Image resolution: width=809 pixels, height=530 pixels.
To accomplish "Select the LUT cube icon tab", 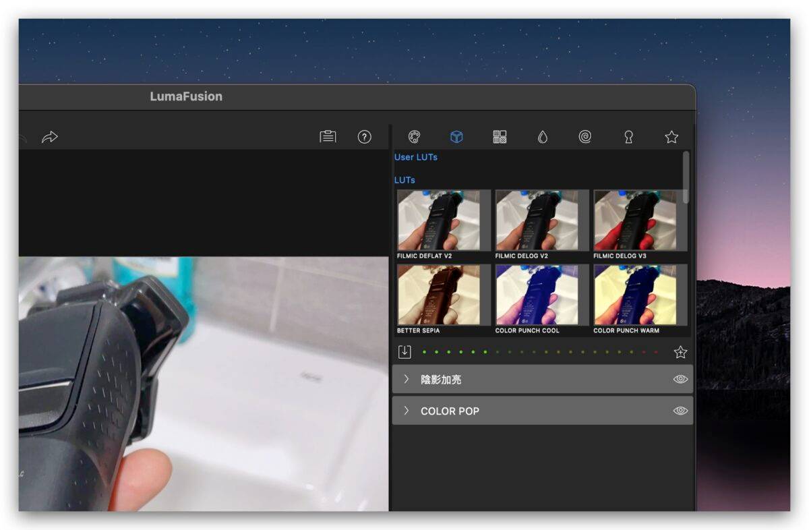I will point(456,137).
